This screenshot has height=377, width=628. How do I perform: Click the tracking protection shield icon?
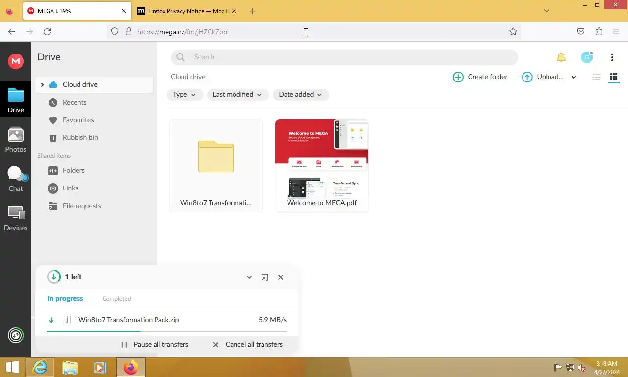(x=115, y=32)
